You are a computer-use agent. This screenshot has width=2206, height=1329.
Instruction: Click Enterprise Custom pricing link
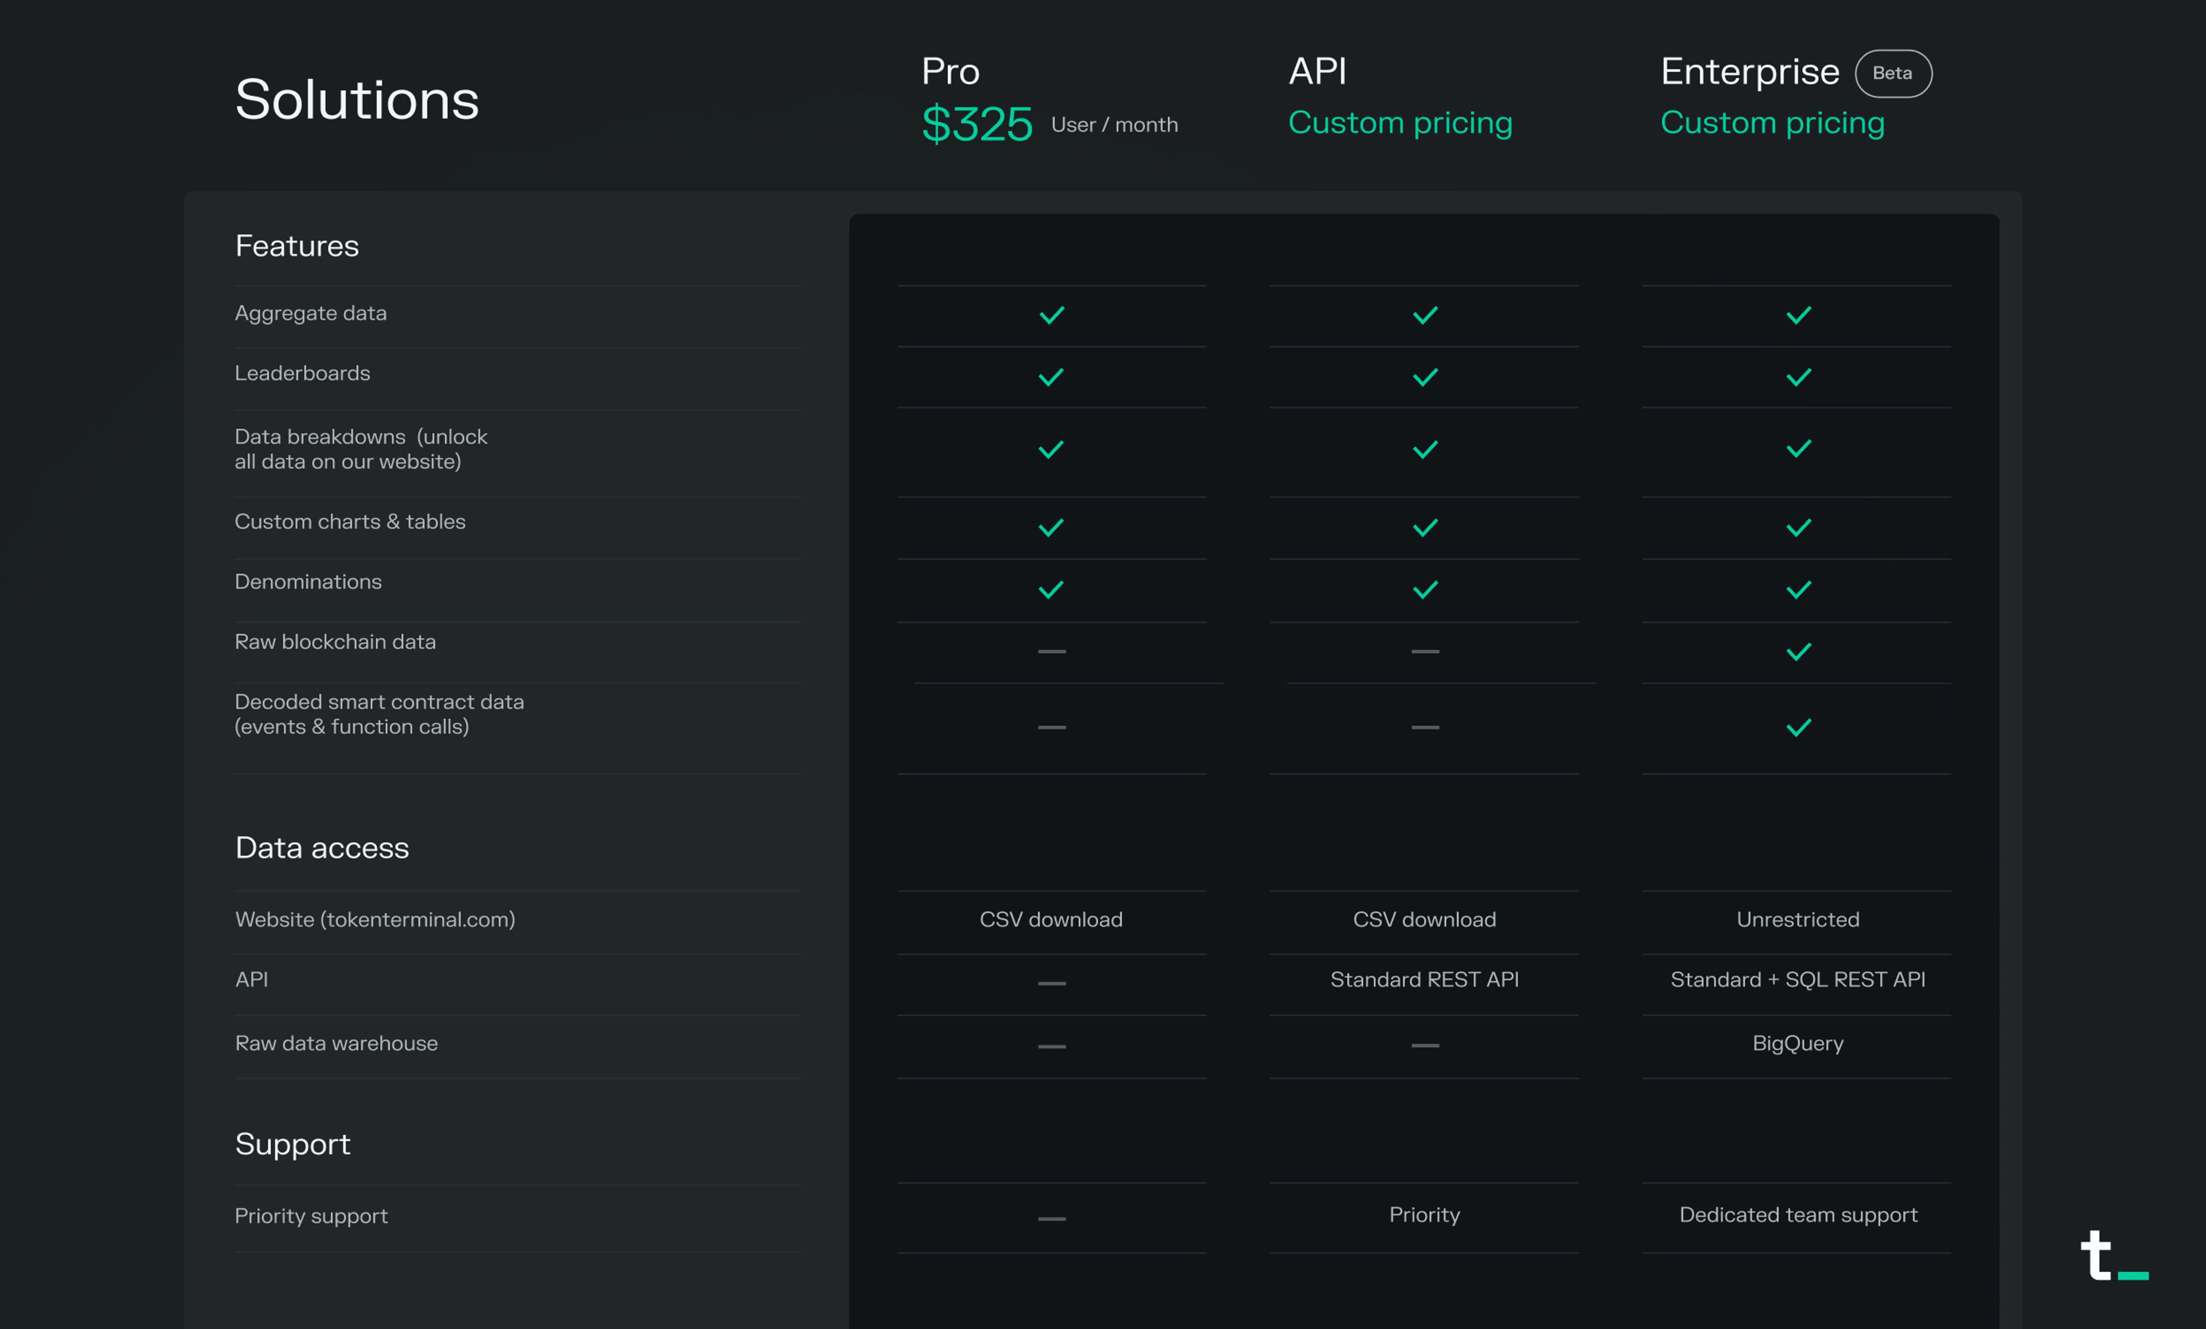click(1772, 122)
